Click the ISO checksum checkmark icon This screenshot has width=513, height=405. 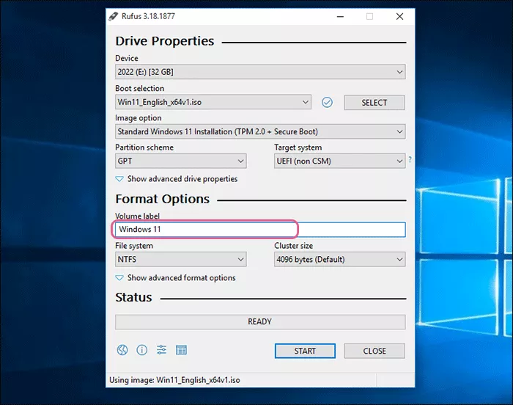327,102
